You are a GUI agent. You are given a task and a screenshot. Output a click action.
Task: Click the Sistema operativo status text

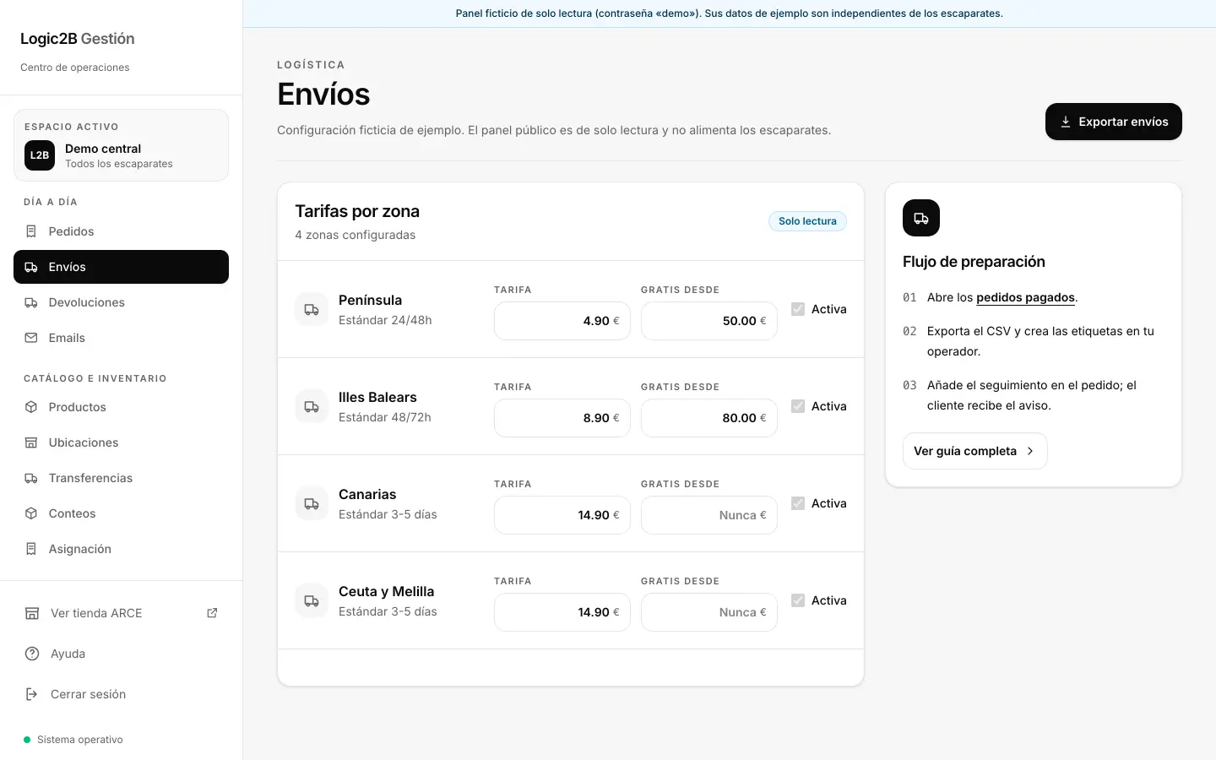[80, 740]
